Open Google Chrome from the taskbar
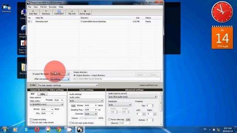237x133 pixels. pyautogui.click(x=59, y=130)
